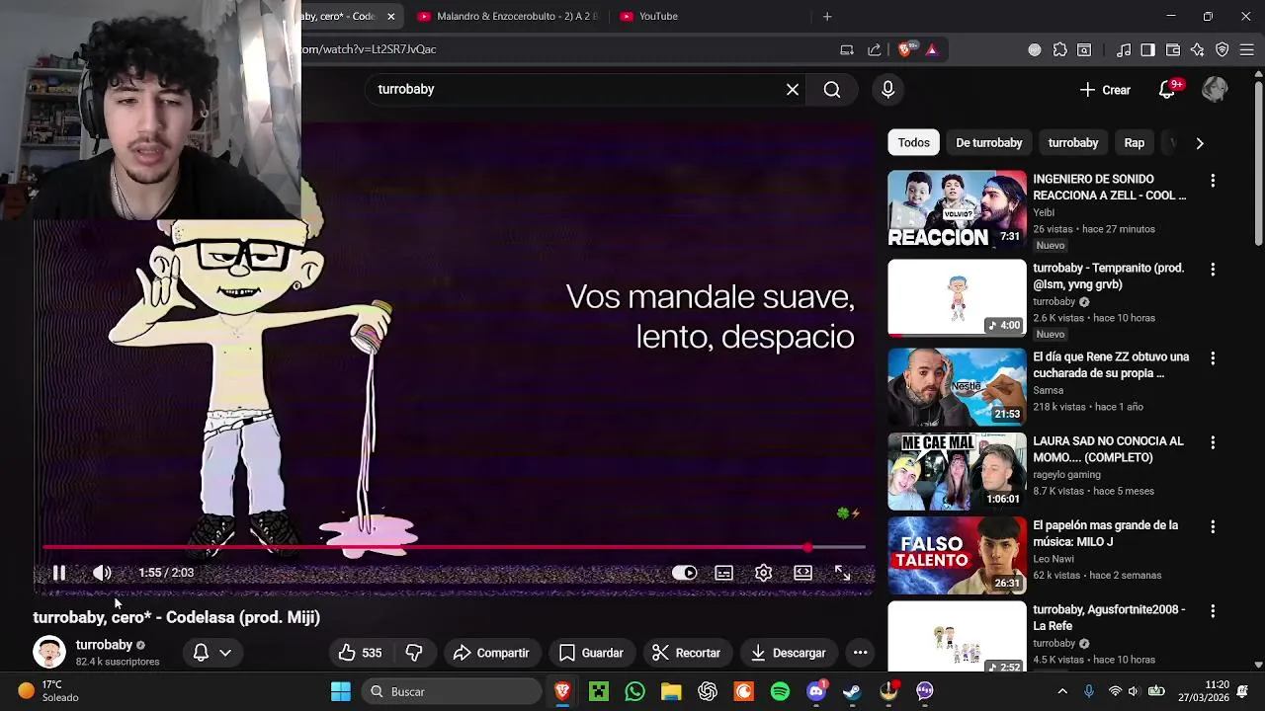Open the player settings gear
The height and width of the screenshot is (711, 1265).
point(763,573)
